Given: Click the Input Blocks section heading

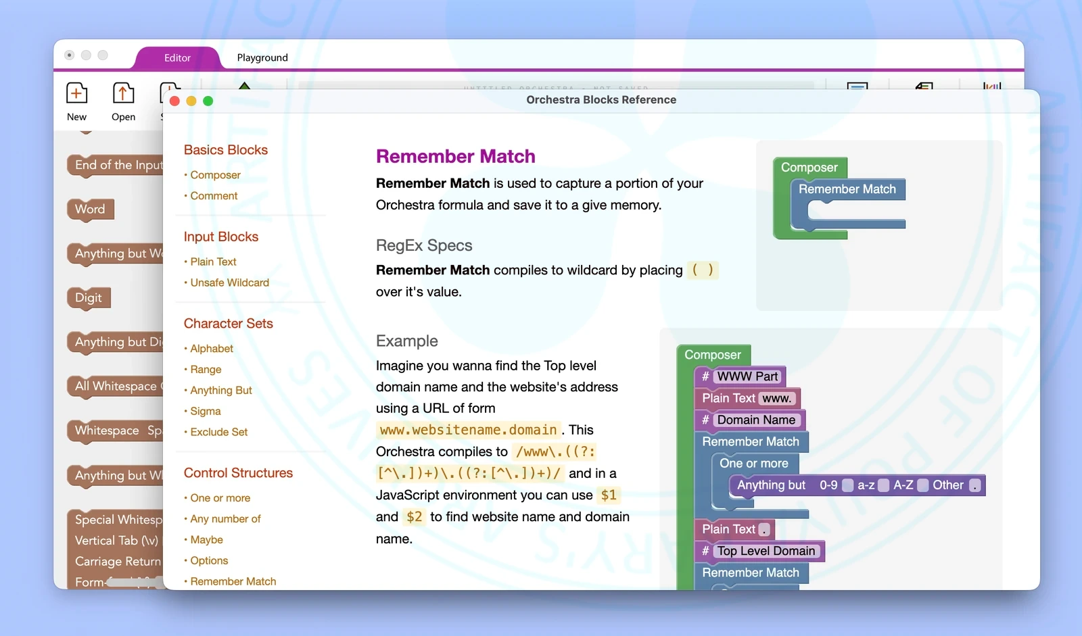Looking at the screenshot, I should (221, 237).
